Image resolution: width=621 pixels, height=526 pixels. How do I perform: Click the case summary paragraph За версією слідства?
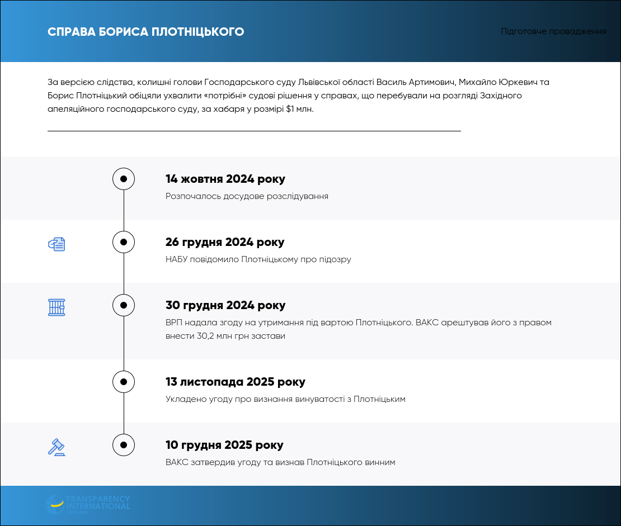[298, 96]
